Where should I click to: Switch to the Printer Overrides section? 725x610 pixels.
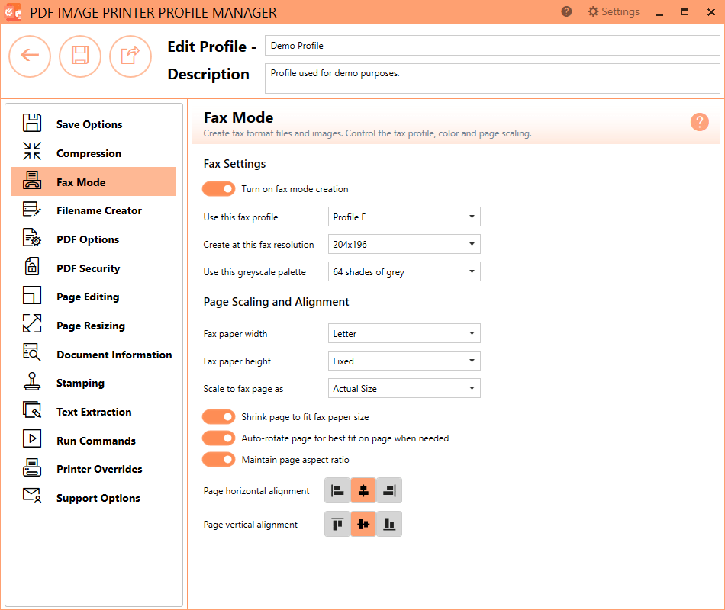[31, 468]
